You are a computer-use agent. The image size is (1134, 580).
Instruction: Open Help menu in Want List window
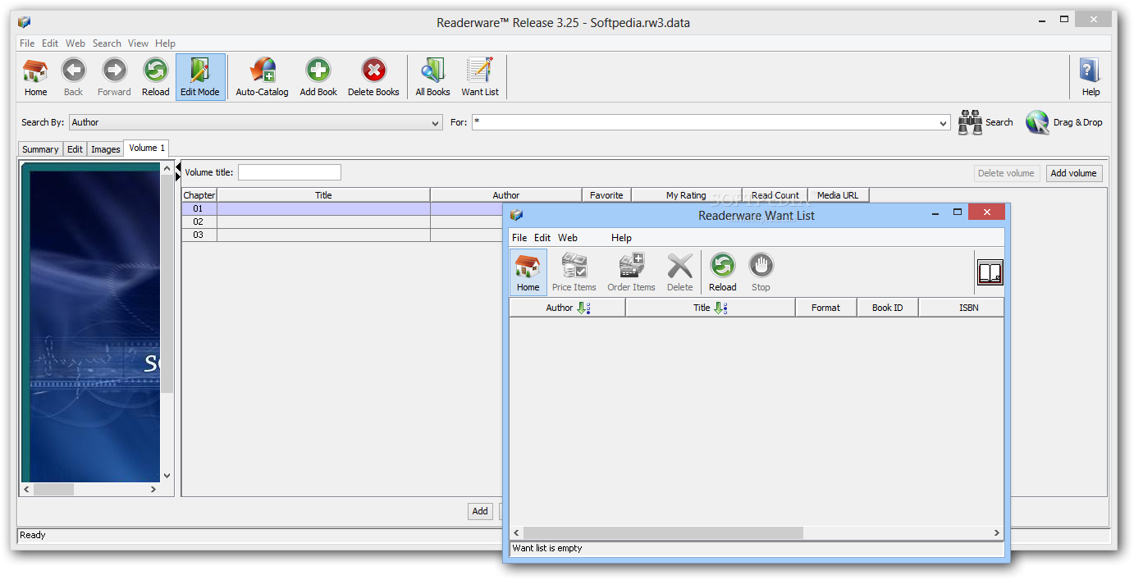pos(621,238)
